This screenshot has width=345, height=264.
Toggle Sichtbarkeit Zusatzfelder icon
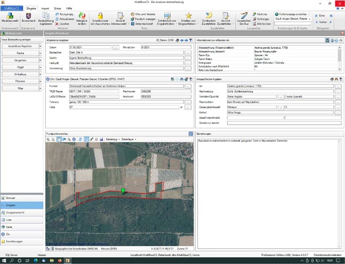[209, 15]
